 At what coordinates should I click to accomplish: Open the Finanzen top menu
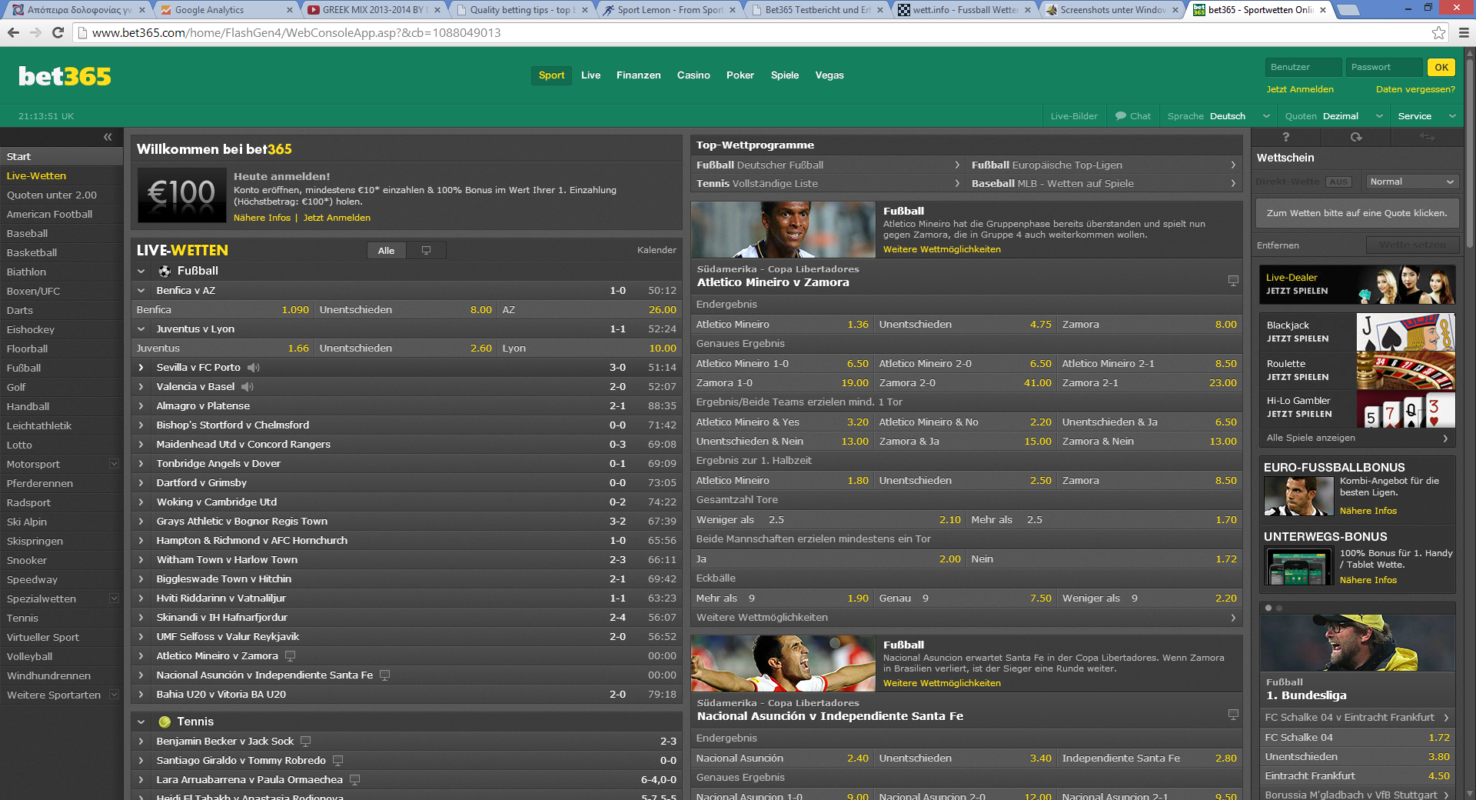tap(638, 75)
